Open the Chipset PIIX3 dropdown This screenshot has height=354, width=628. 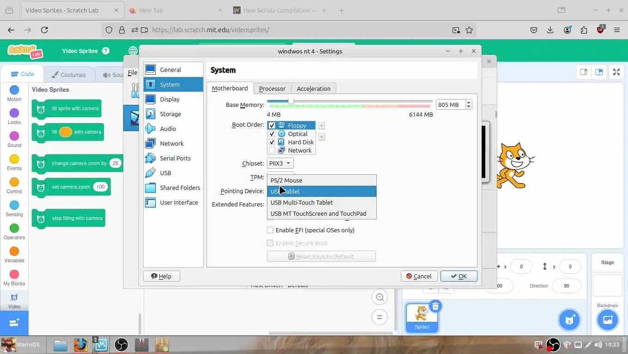280,163
